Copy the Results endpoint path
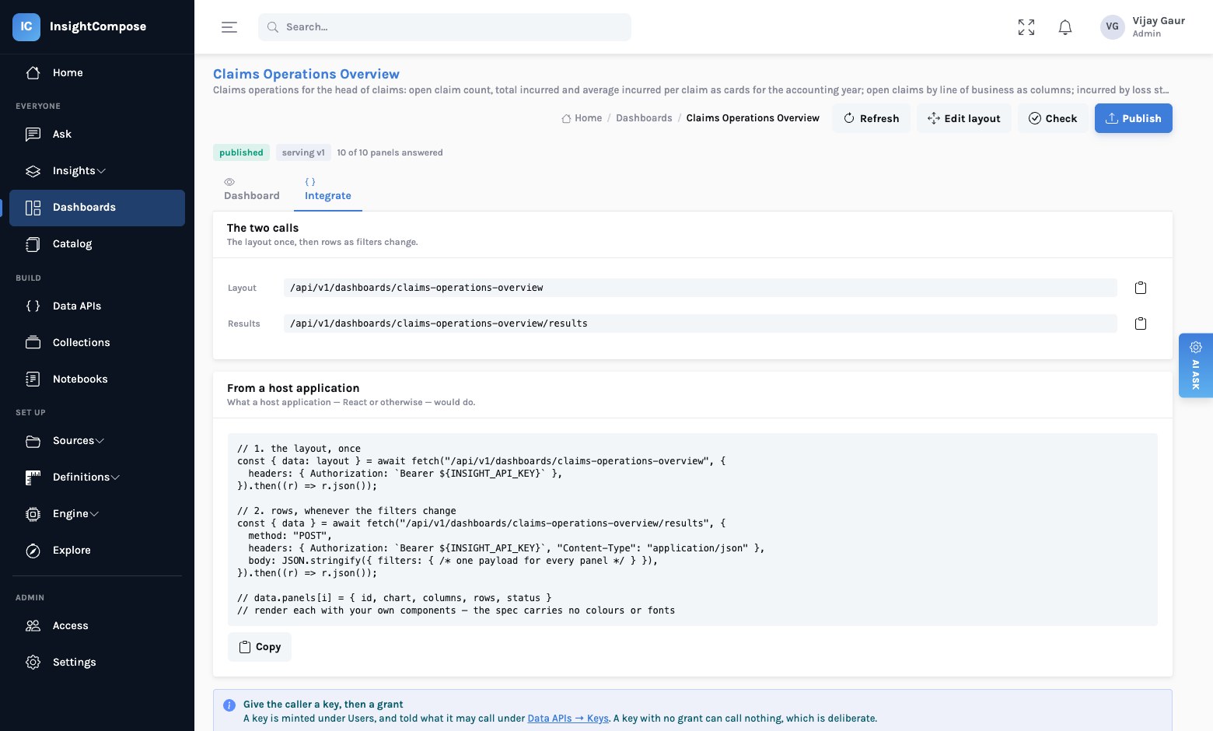Viewport: 1213px width, 731px height. point(1141,324)
